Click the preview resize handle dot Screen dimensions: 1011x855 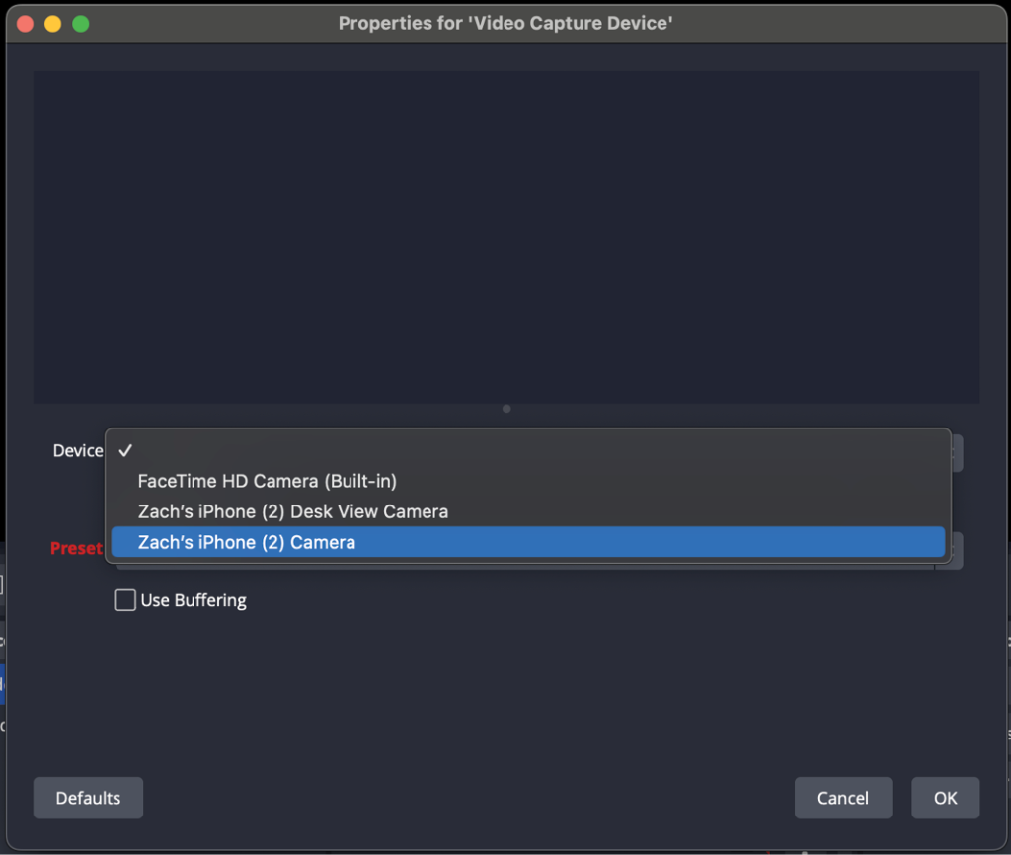click(506, 409)
